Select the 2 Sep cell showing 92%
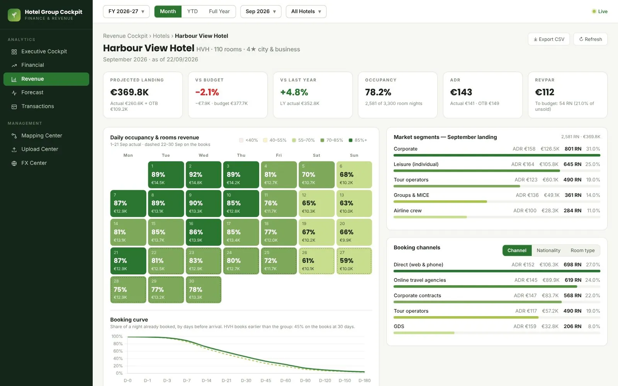The height and width of the screenshot is (386, 618). 204,175
